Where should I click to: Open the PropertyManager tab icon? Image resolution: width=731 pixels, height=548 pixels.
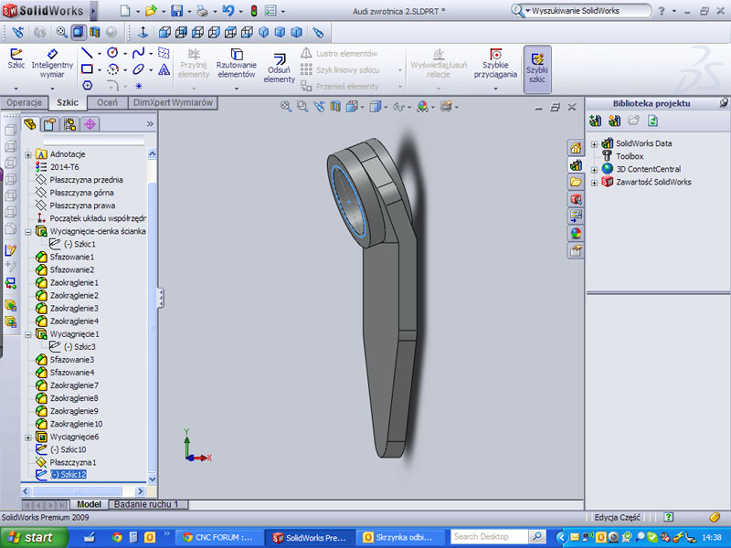click(x=49, y=124)
